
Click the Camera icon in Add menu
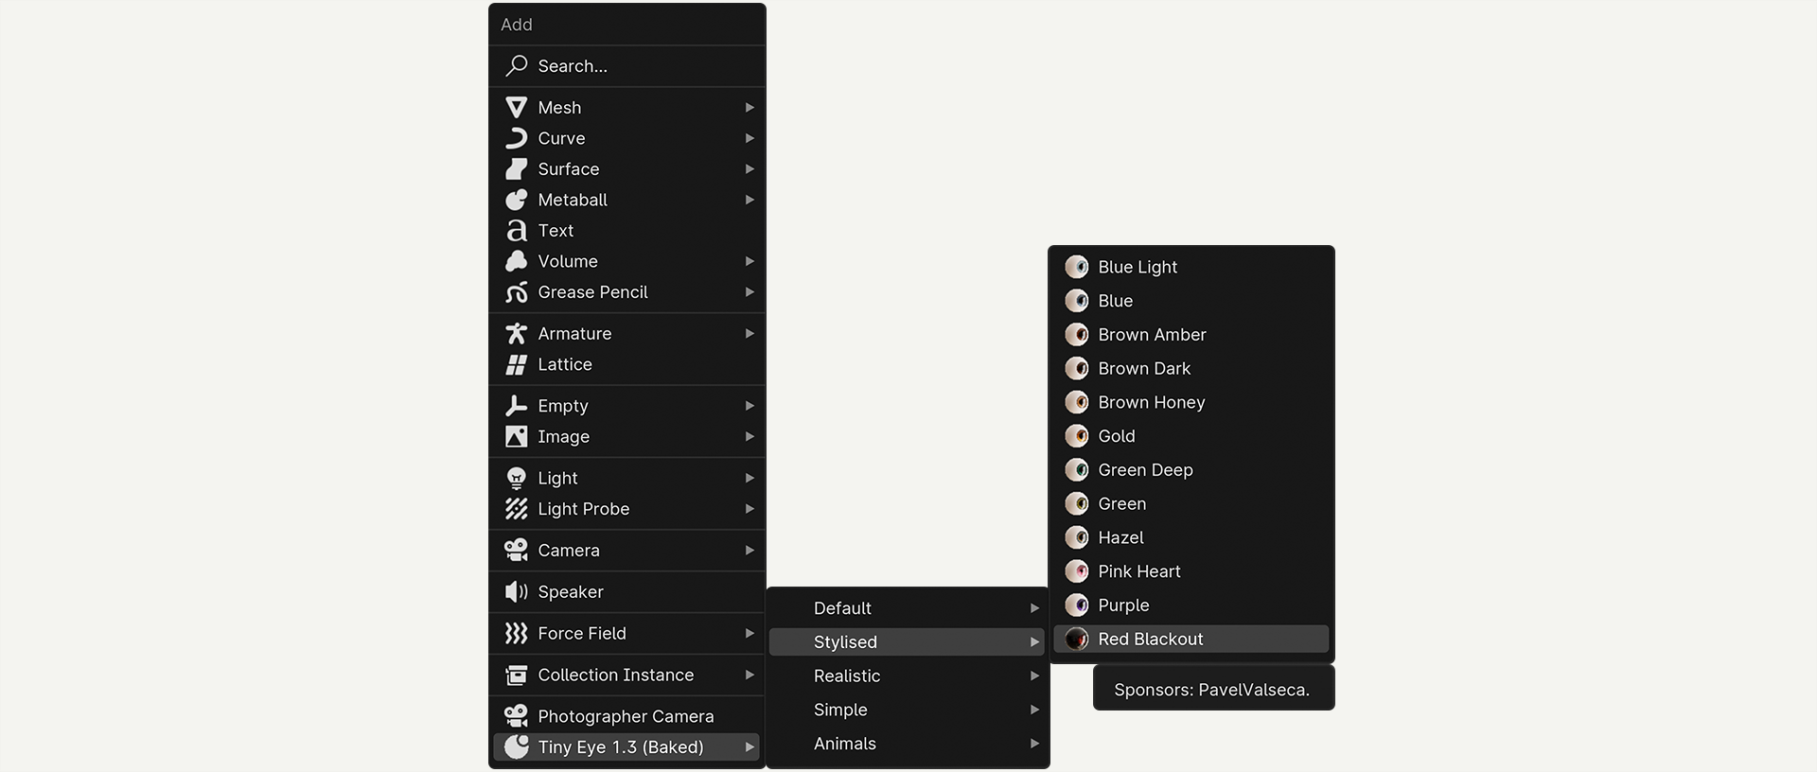click(516, 551)
